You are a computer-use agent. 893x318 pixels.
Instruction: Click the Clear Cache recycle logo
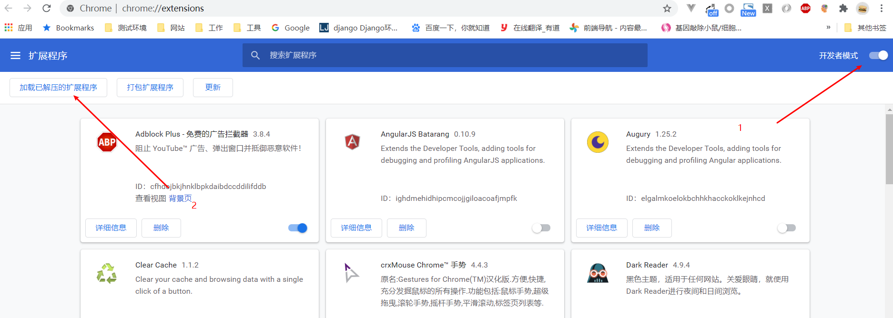point(107,273)
